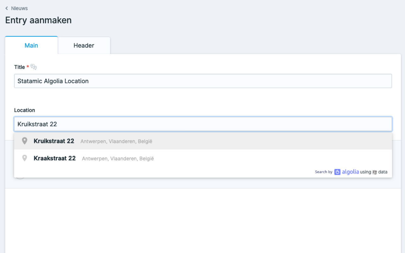Click "Antwerpen, Vlaanderen, België" beside Kruikstraat 22

click(116, 141)
